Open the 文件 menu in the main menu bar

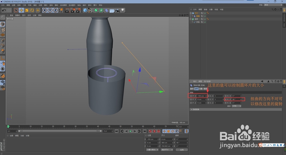2,5
